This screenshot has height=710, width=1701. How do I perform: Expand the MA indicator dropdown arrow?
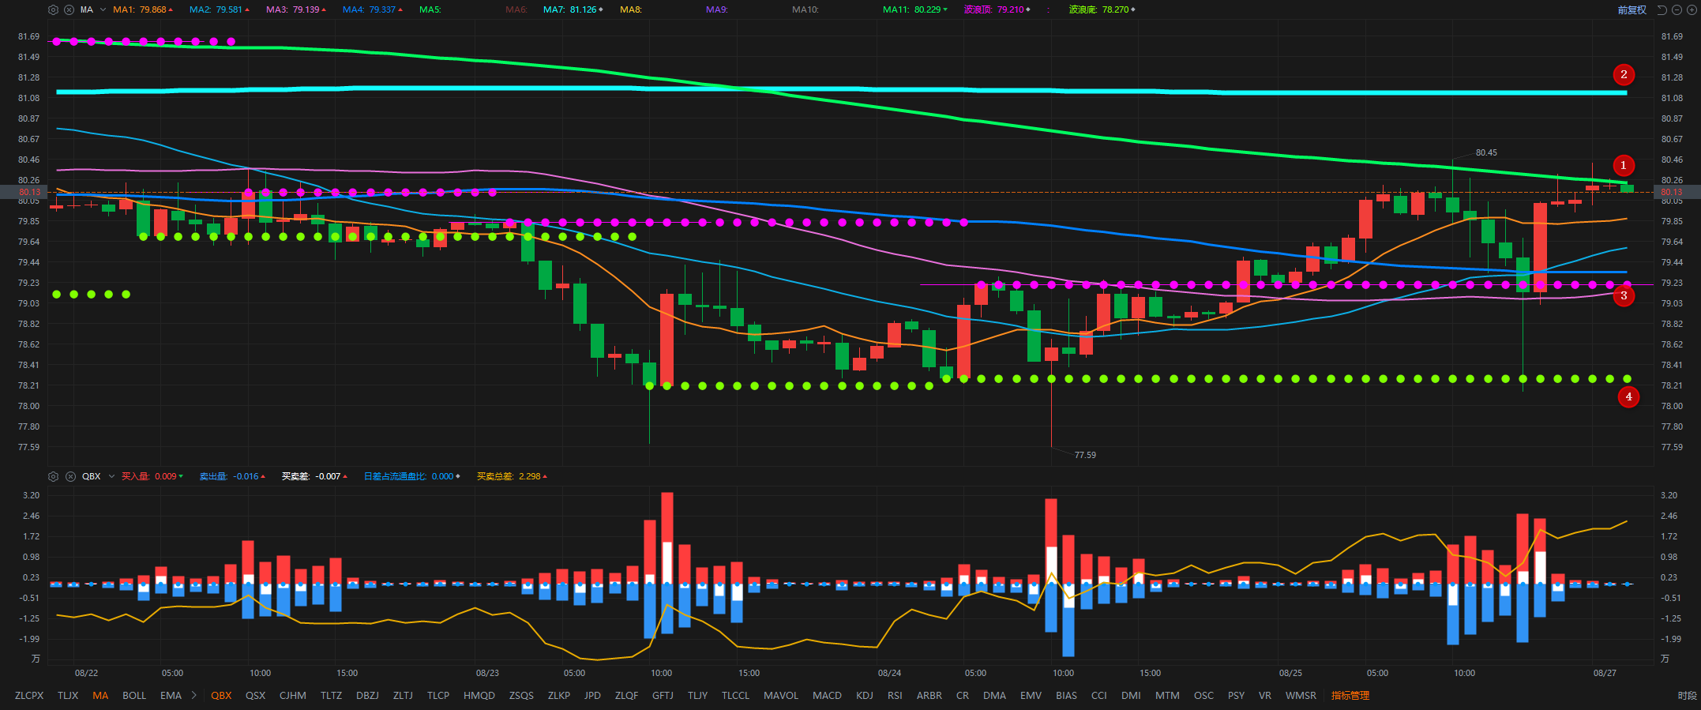point(103,9)
